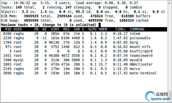Viewport: 172px width, 103px height.
Task: Click the 'load average' text
Action: click(89, 3)
